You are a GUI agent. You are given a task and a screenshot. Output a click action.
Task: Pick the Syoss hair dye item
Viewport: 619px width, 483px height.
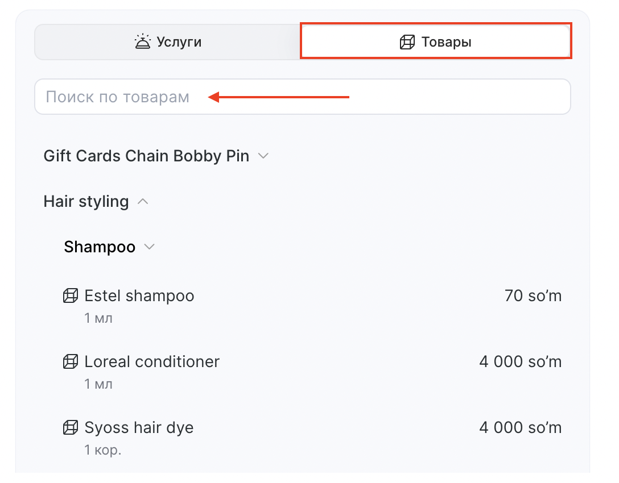pos(139,428)
